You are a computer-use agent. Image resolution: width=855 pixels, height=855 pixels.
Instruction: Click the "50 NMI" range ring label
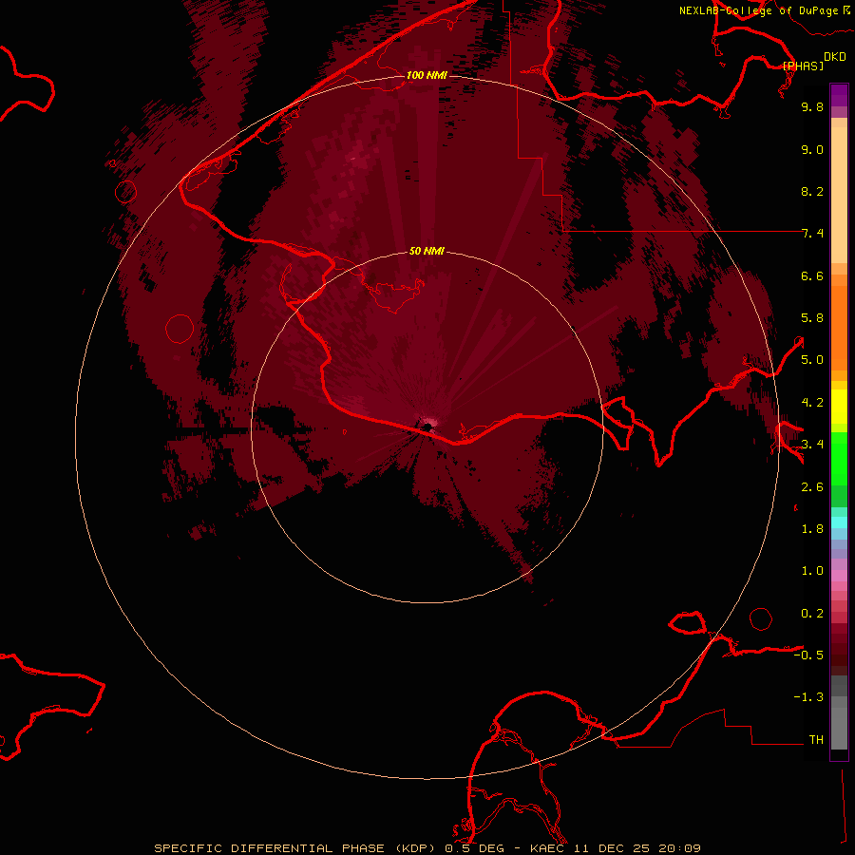pos(427,251)
